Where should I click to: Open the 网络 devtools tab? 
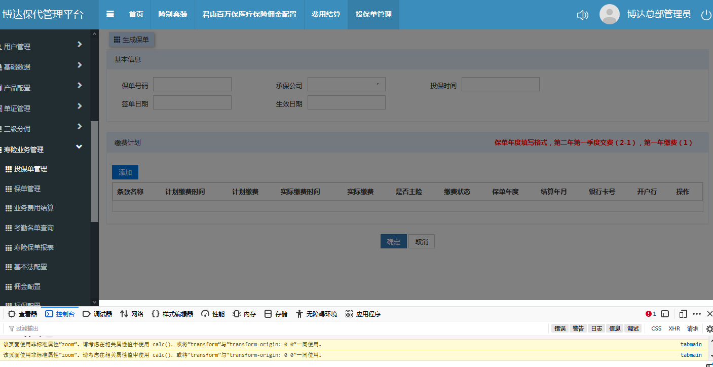pos(132,314)
